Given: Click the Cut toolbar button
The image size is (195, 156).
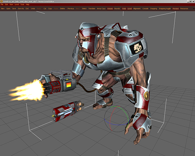Looking at the screenshot, I should pos(45,9).
